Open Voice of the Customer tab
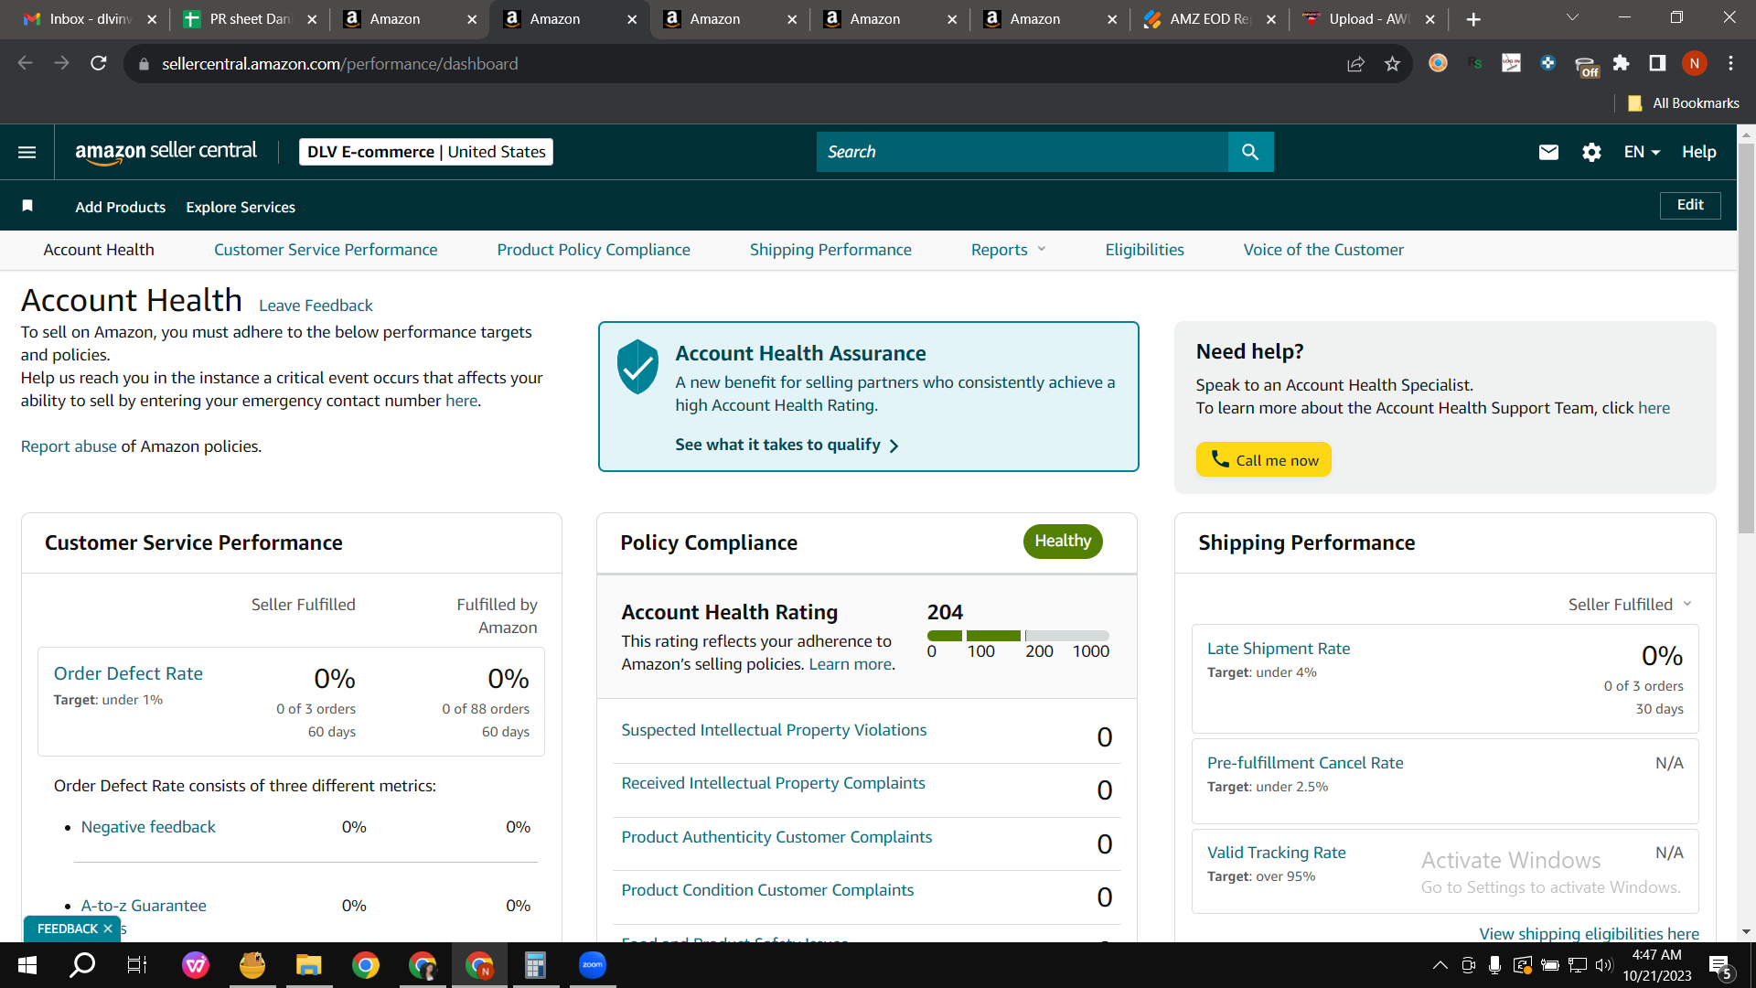 pos(1323,250)
